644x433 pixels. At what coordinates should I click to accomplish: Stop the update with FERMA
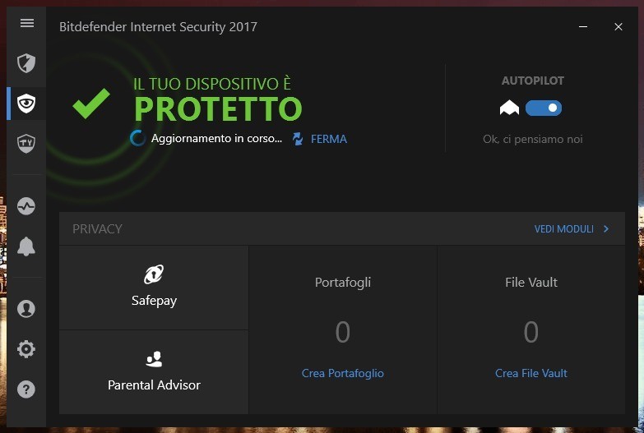pos(328,139)
